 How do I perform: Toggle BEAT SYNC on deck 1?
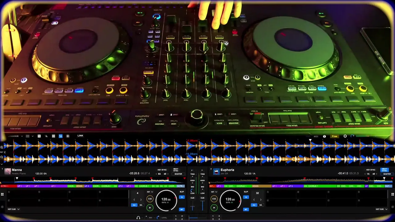(x=176, y=170)
